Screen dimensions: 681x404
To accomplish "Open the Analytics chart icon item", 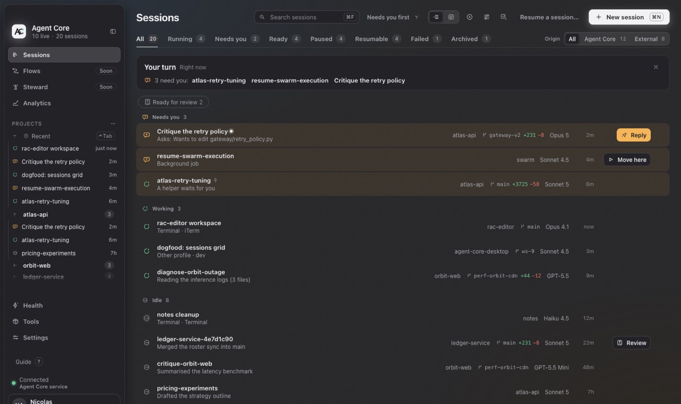I will pos(64,103).
